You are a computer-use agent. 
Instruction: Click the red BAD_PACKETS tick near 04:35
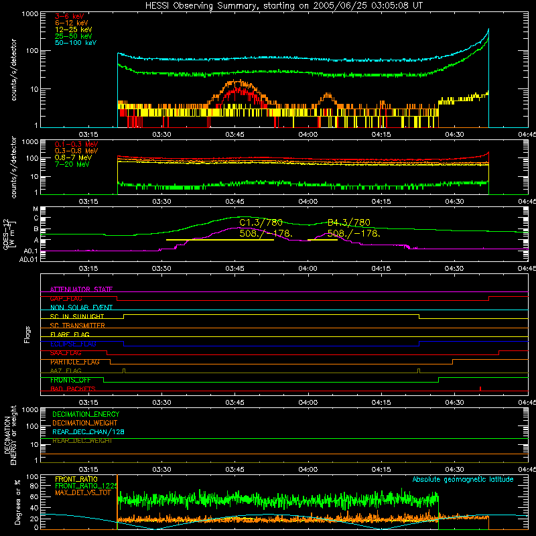(480, 389)
